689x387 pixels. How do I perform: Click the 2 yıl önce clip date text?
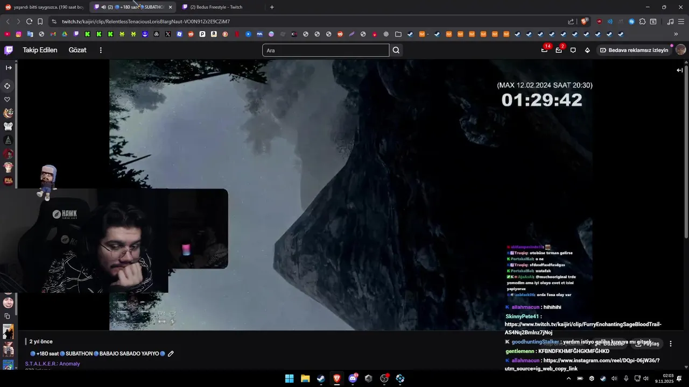point(41,341)
